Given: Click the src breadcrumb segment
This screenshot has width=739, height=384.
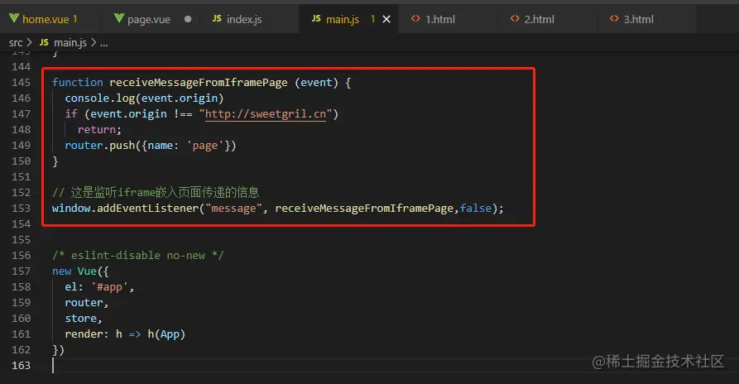Looking at the screenshot, I should [16, 43].
